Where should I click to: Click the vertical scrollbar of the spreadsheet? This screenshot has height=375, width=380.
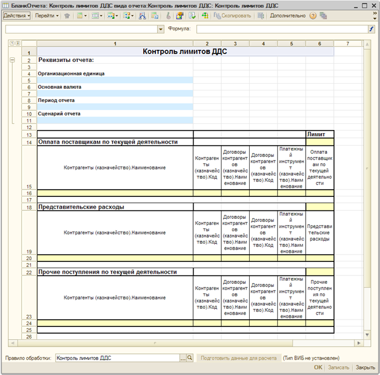coord(367,182)
